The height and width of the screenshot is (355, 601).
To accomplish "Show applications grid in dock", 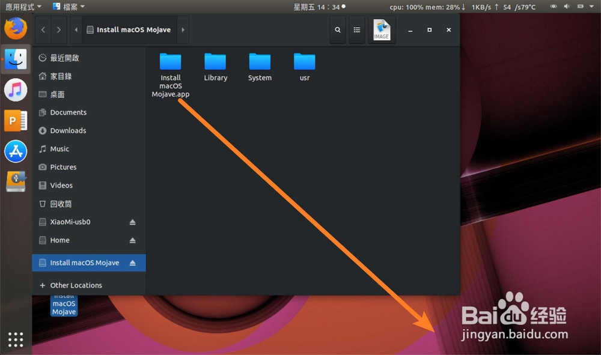I will coord(16,339).
